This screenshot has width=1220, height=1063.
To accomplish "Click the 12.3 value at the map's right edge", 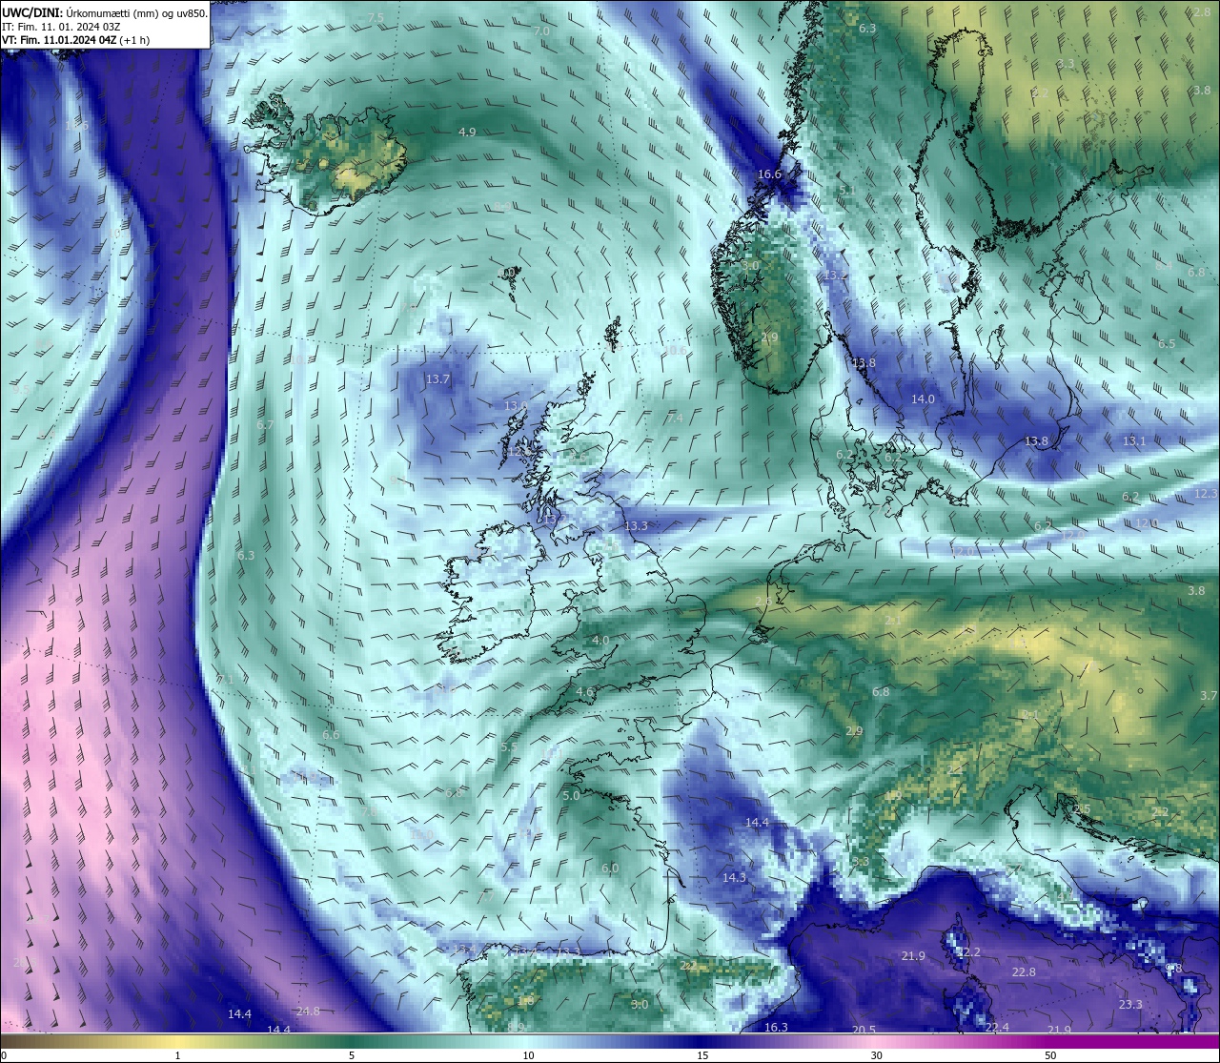I will (1206, 494).
